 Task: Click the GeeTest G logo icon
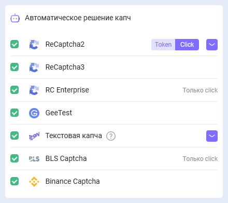point(34,113)
